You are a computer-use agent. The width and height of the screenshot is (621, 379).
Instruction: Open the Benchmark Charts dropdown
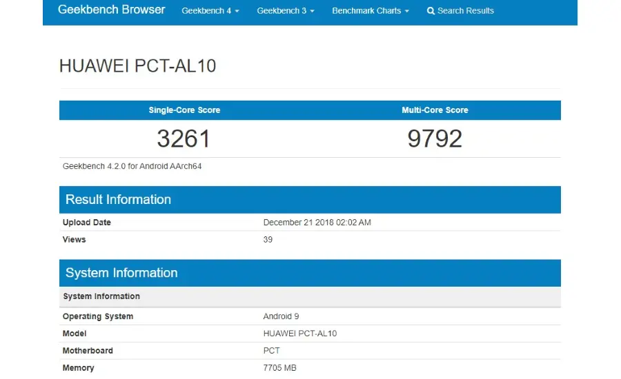[371, 11]
